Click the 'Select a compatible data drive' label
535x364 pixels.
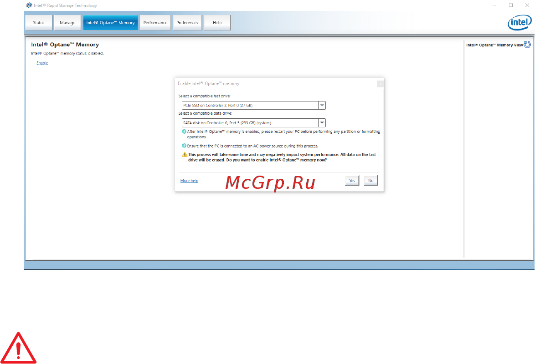(205, 113)
